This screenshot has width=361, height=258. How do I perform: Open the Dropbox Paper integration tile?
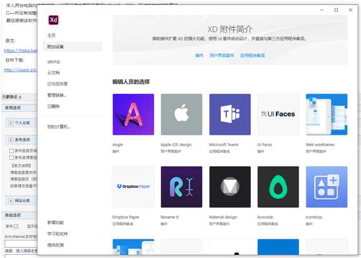point(133,187)
